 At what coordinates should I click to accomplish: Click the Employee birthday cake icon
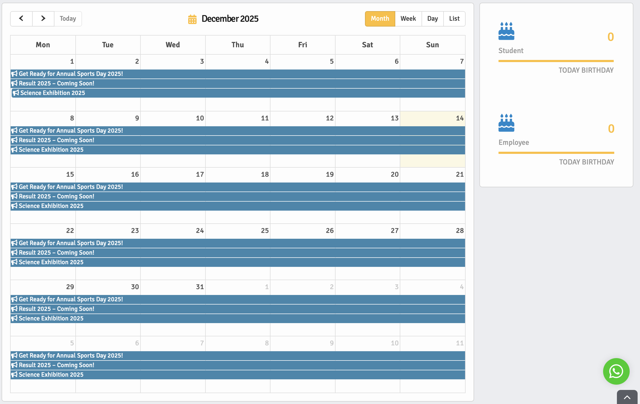[506, 123]
